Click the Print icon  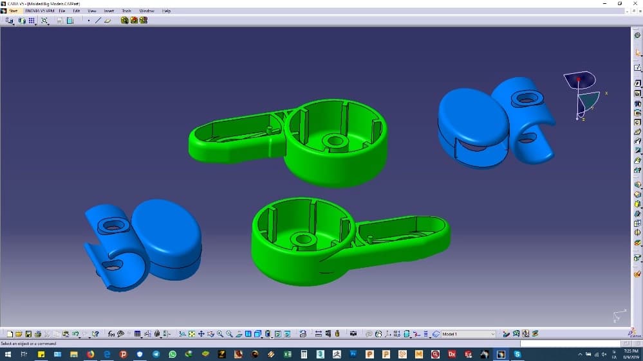pos(38,334)
